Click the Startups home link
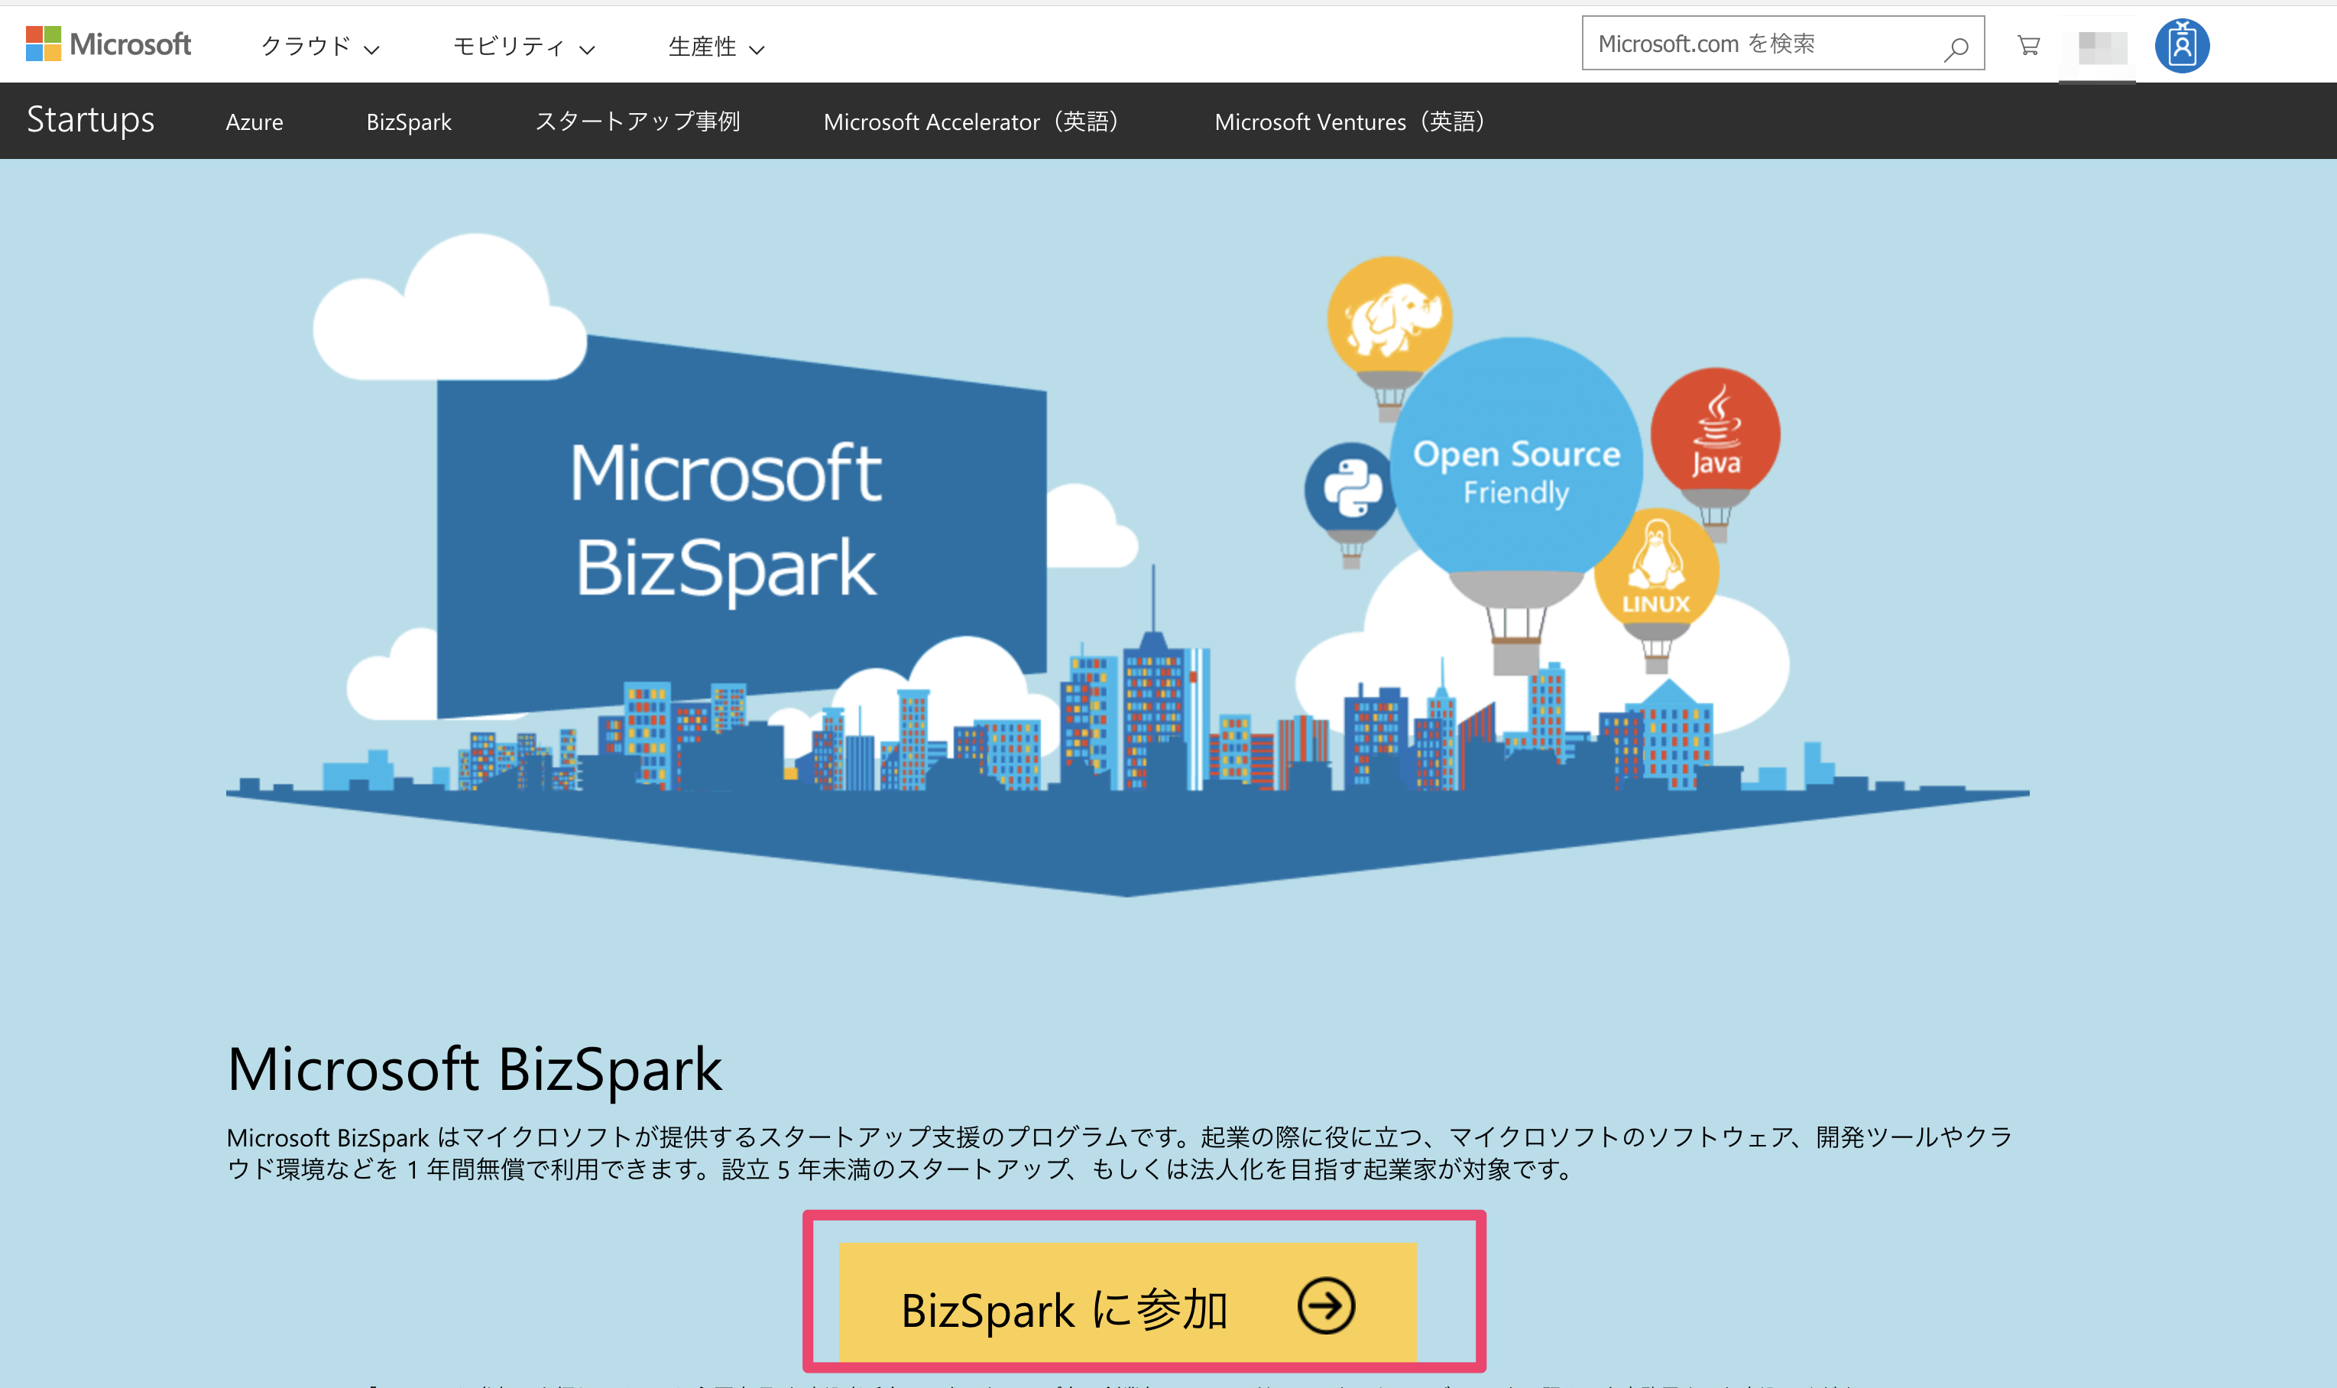This screenshot has width=2337, height=1388. tap(89, 120)
